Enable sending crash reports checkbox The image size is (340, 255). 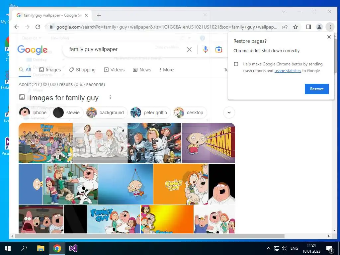pos(236,64)
